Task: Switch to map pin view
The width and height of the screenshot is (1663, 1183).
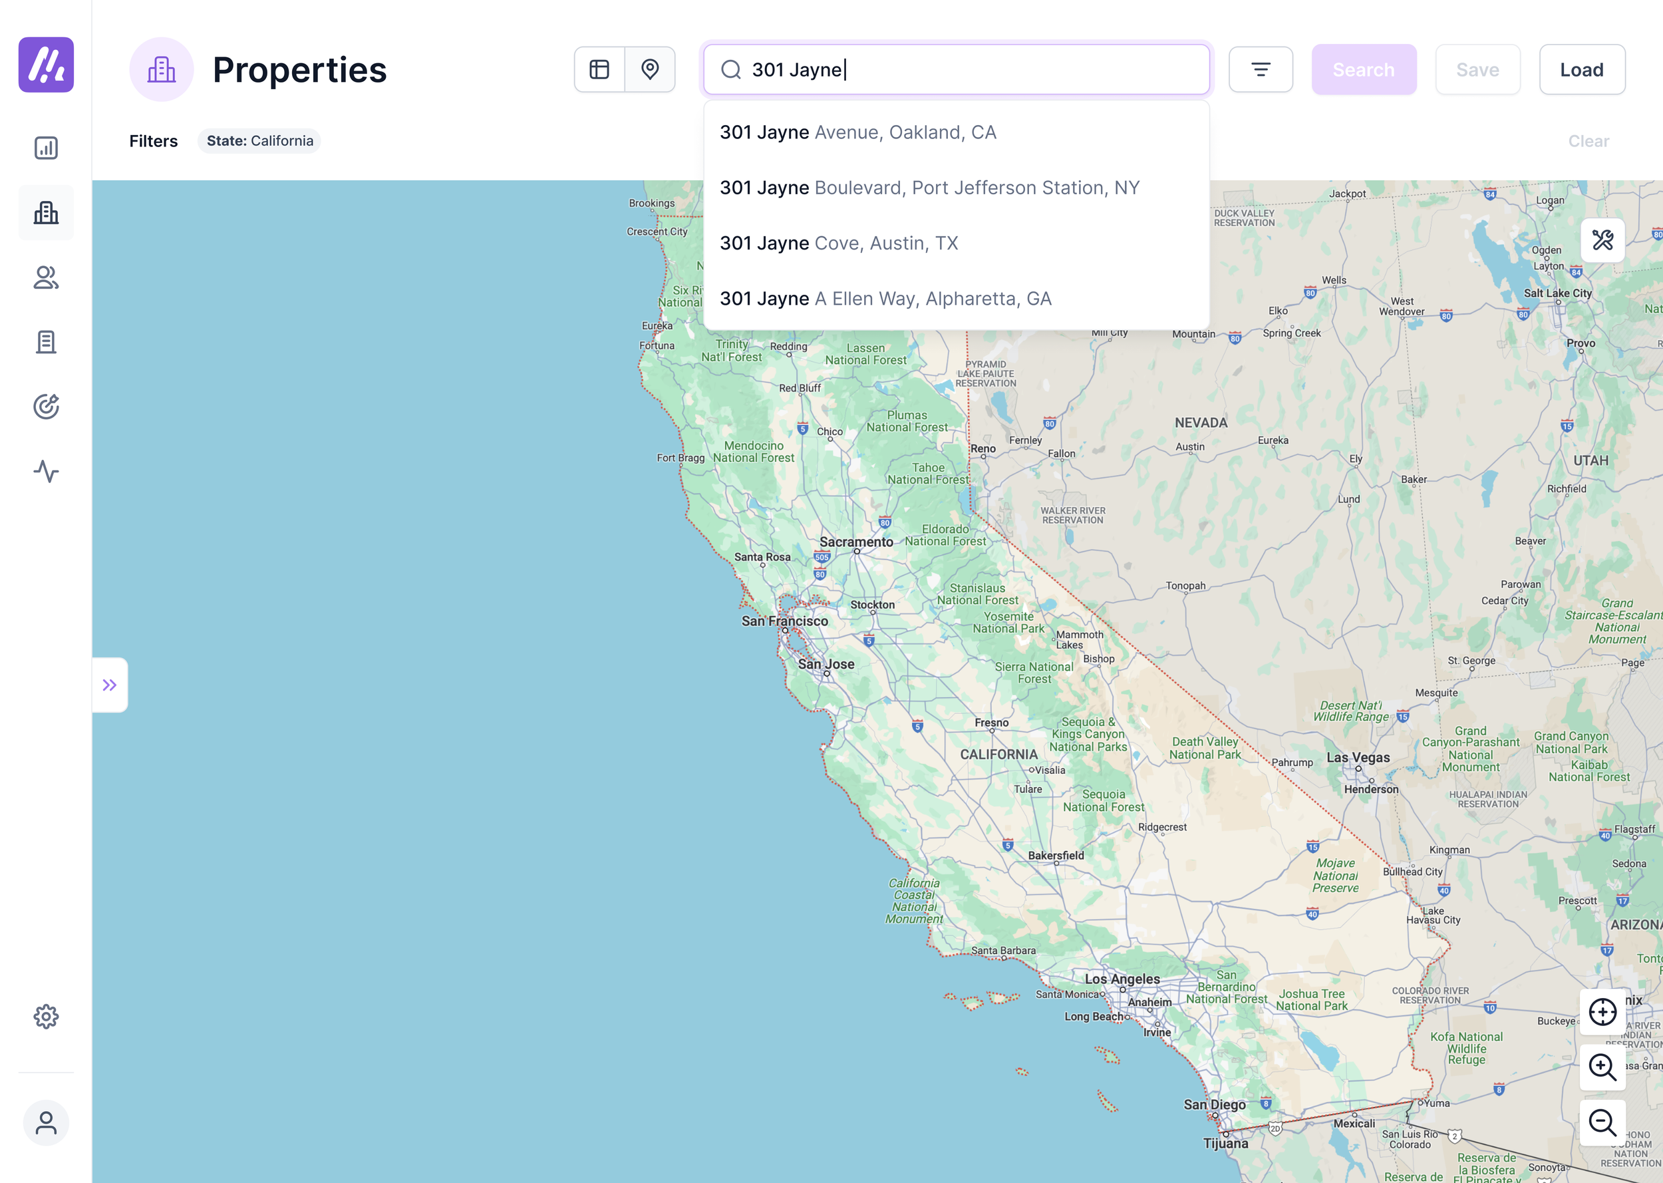Action: click(x=649, y=69)
